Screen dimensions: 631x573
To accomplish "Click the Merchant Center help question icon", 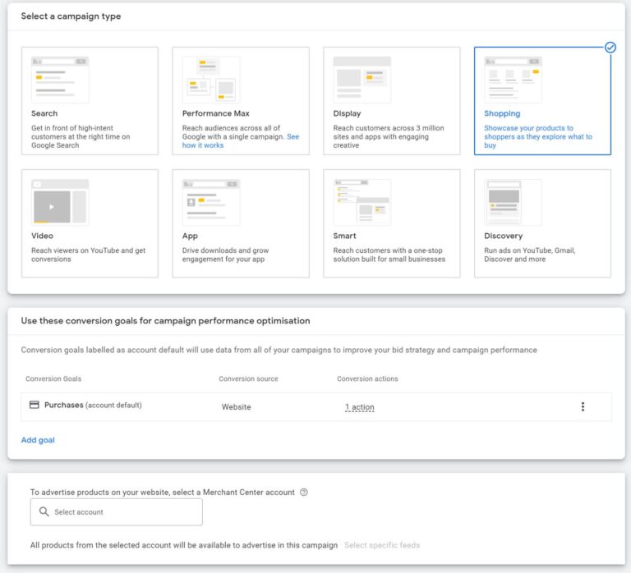I will pos(304,493).
